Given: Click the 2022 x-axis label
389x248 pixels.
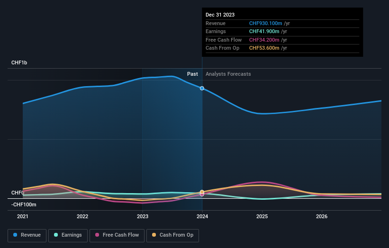Looking at the screenshot, I should (82, 216).
